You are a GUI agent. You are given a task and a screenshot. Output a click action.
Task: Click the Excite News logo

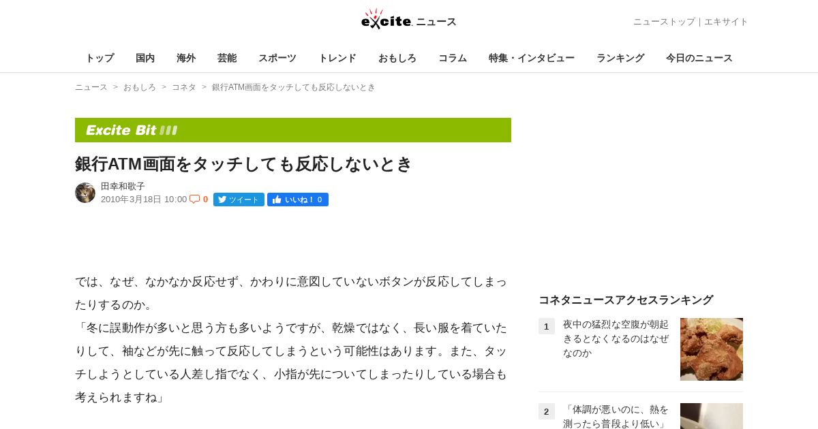click(409, 20)
